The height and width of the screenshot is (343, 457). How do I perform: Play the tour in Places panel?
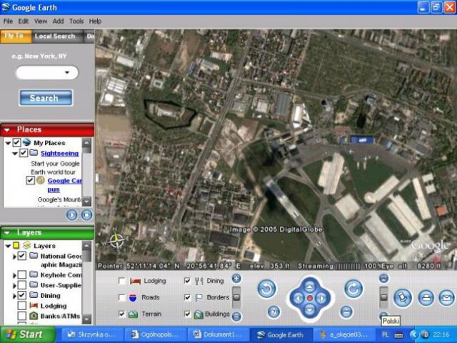click(71, 215)
